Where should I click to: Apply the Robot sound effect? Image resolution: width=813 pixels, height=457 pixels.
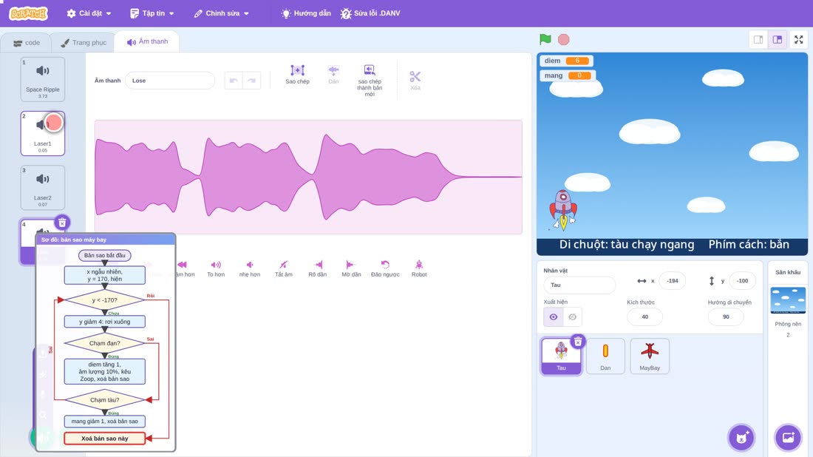point(419,268)
